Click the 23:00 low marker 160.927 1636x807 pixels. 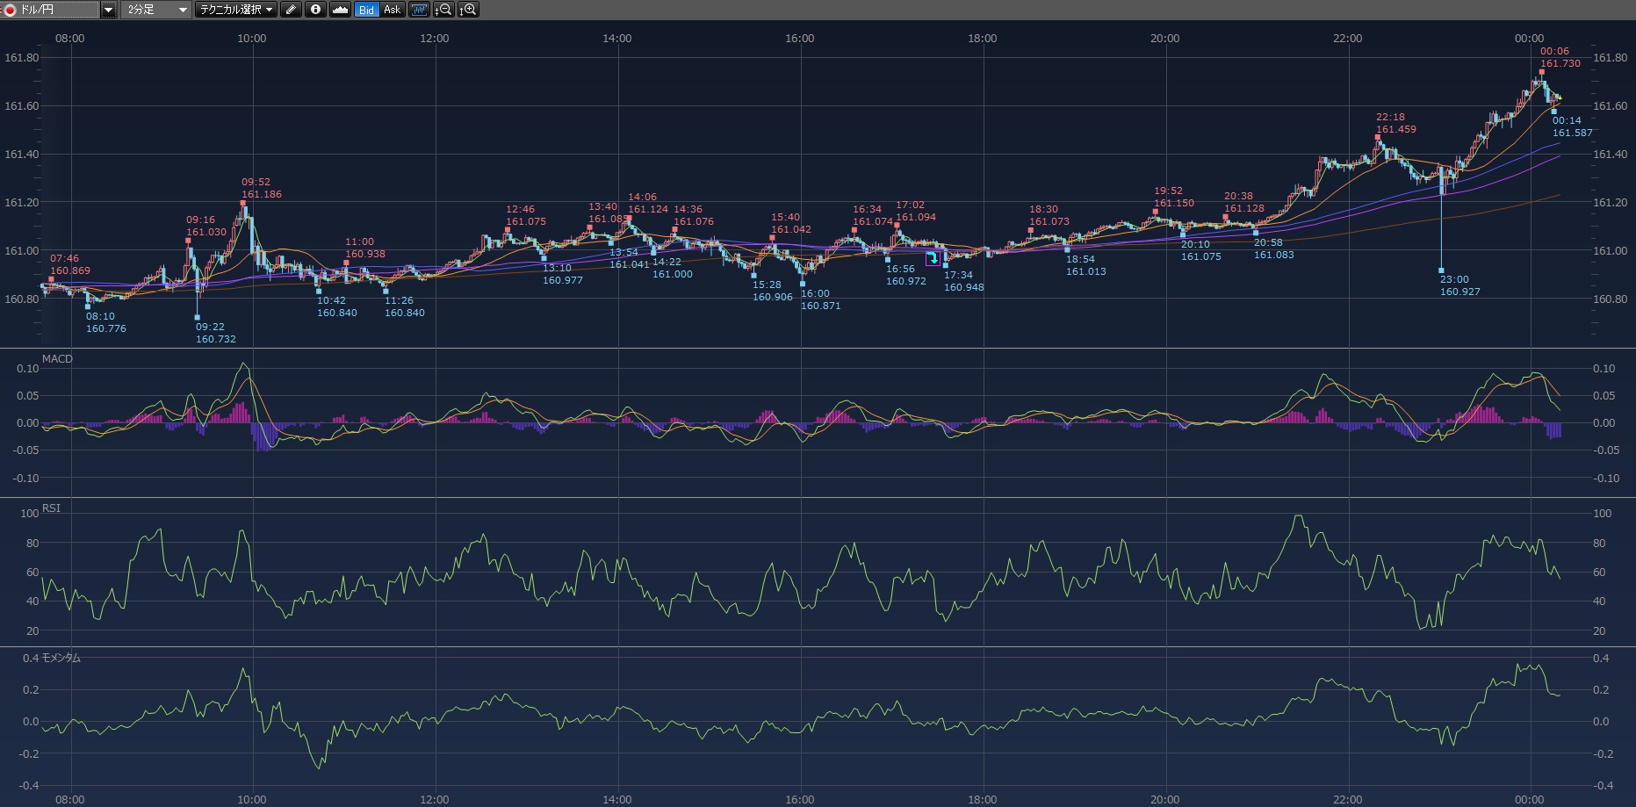click(x=1441, y=270)
